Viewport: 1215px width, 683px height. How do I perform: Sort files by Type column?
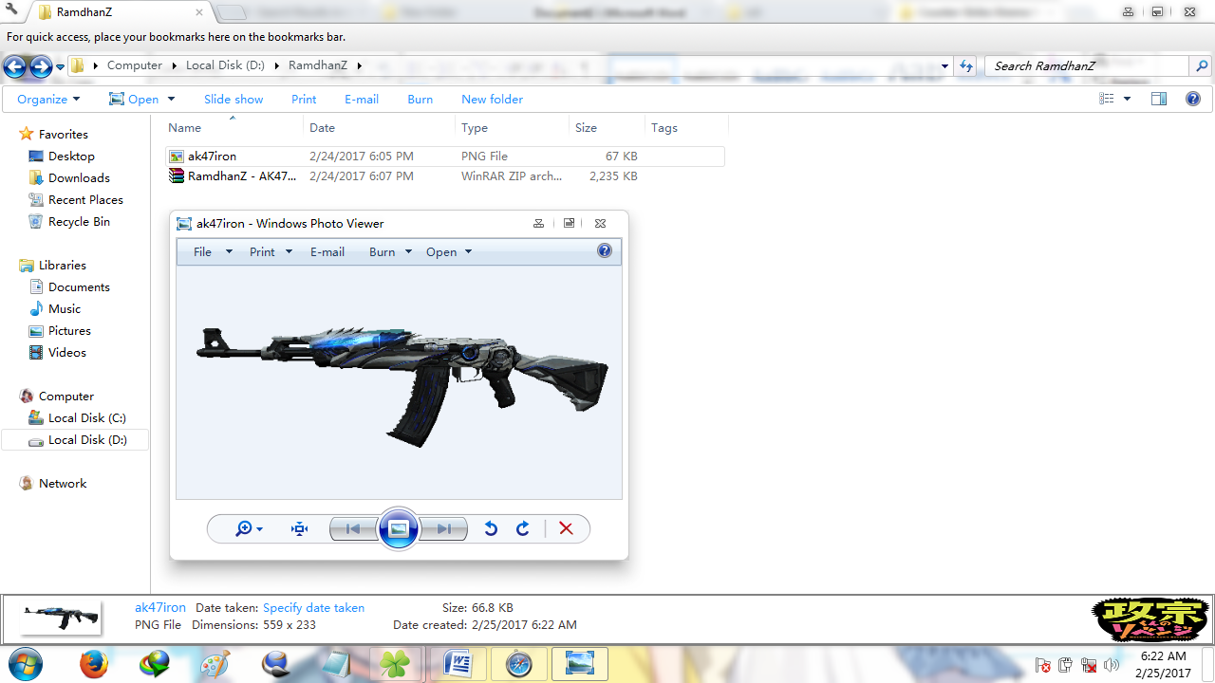513,127
